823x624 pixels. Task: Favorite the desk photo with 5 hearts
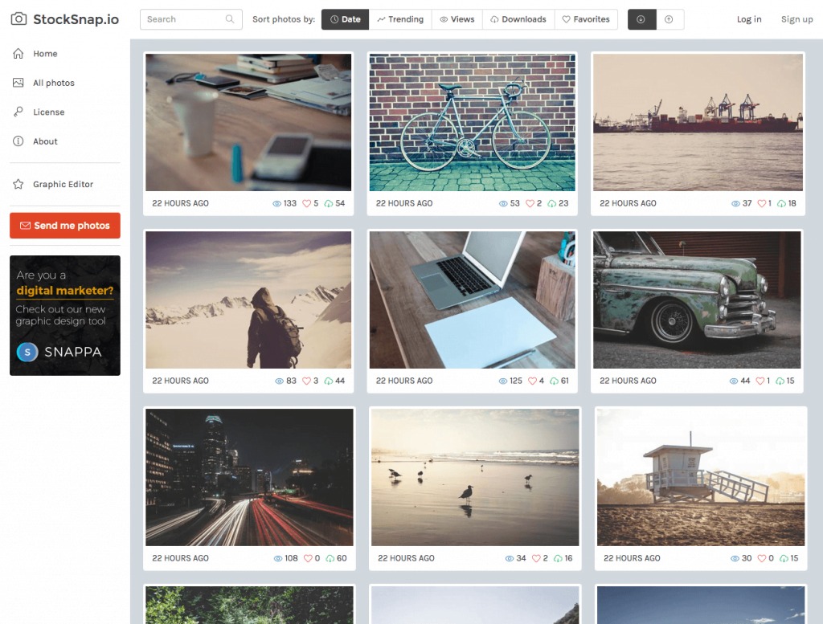306,203
